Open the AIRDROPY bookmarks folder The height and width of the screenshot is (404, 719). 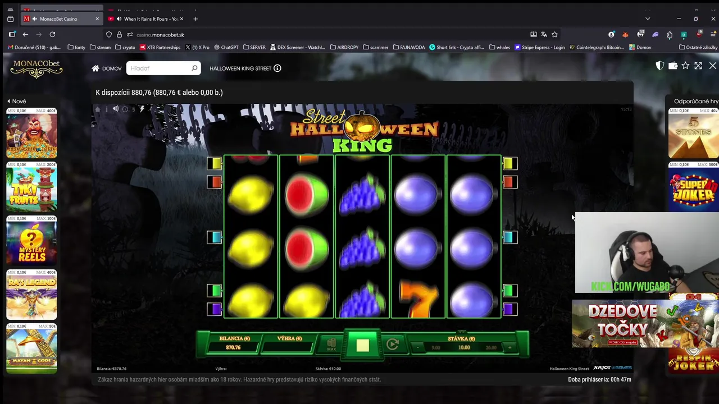click(x=344, y=47)
